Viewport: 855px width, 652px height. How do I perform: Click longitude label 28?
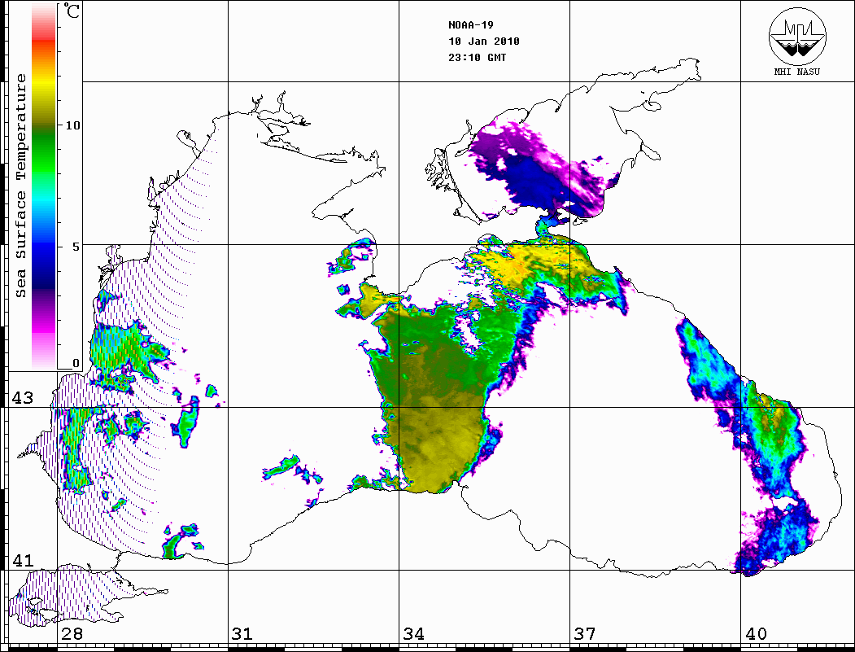[72, 634]
